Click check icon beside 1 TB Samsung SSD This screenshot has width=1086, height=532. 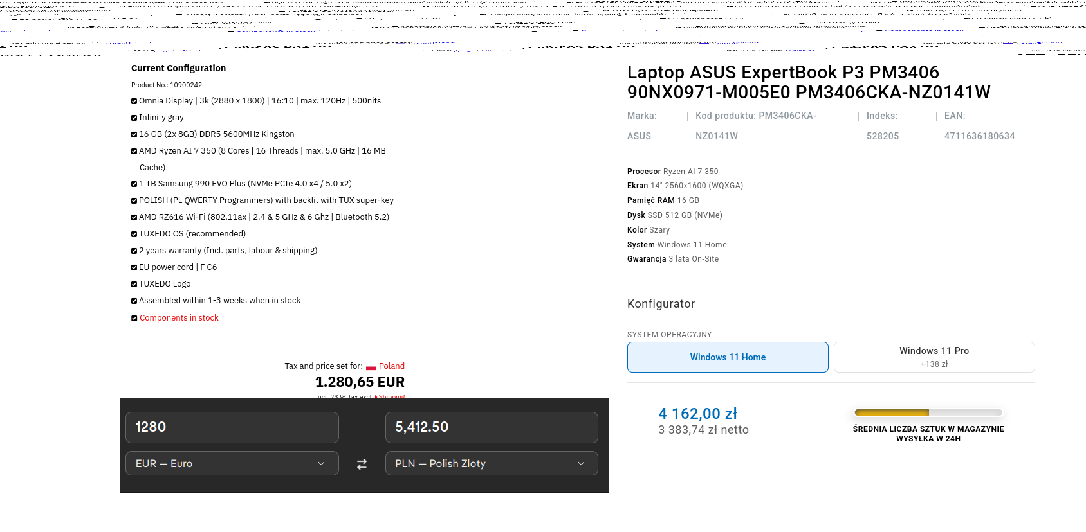pos(134,184)
